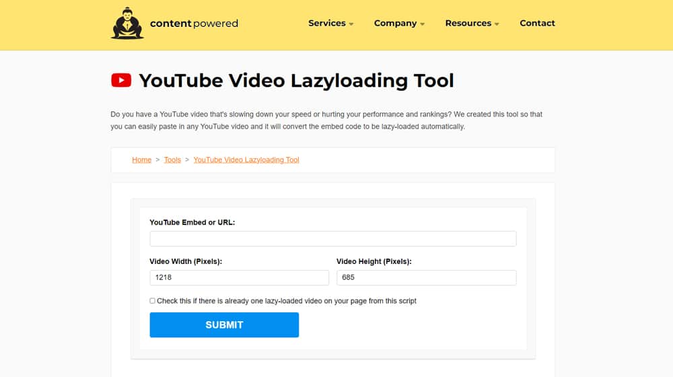Click the Video Height field showing 685
The width and height of the screenshot is (673, 377).
426,277
